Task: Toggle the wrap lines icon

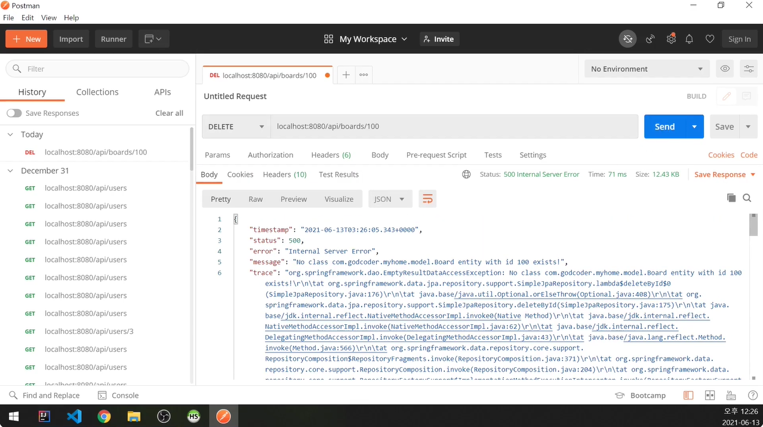Action: tap(427, 199)
